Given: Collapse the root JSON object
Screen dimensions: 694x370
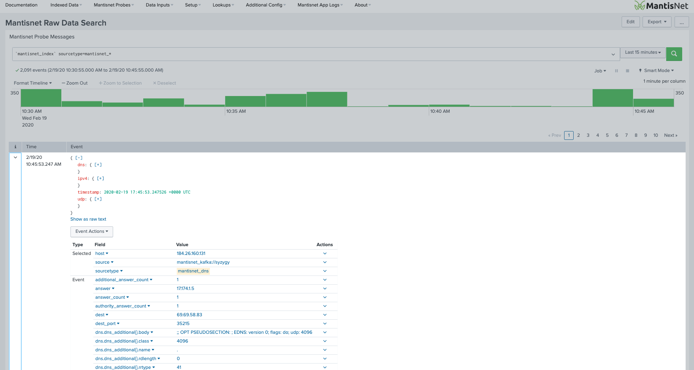Looking at the screenshot, I should tap(79, 158).
